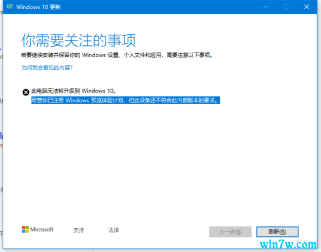Click the Windows 10 更新 title text
The height and width of the screenshot is (252, 321).
(x=39, y=7)
